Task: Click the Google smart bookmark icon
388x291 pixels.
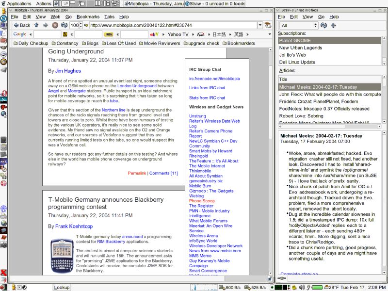Action: click(20, 34)
